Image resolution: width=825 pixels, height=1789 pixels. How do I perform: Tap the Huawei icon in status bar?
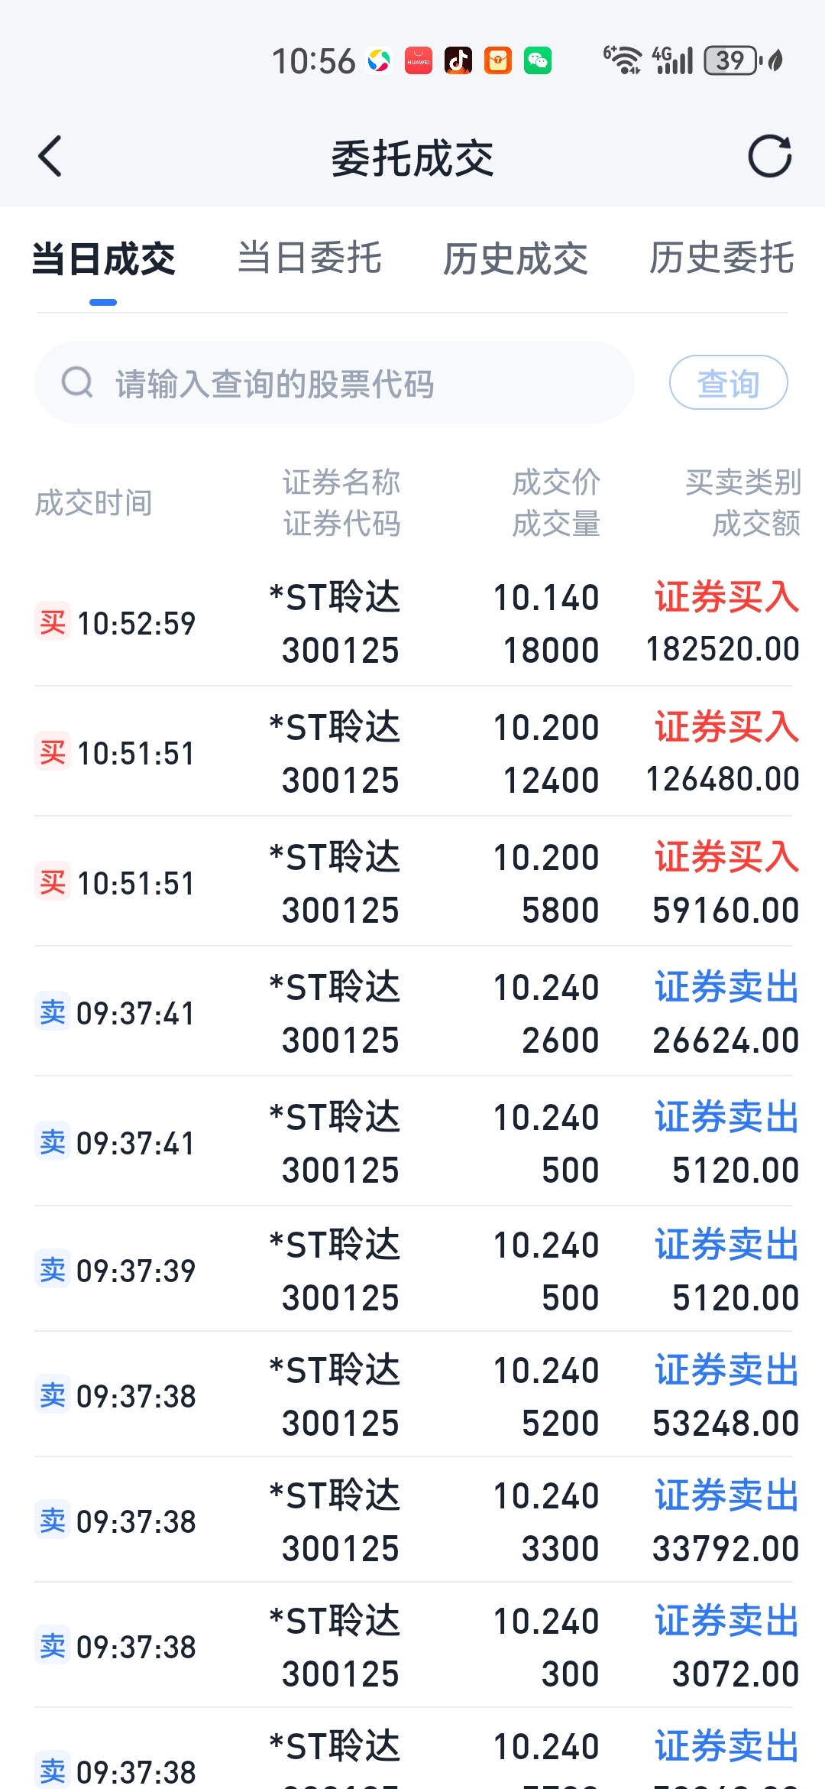tap(419, 60)
